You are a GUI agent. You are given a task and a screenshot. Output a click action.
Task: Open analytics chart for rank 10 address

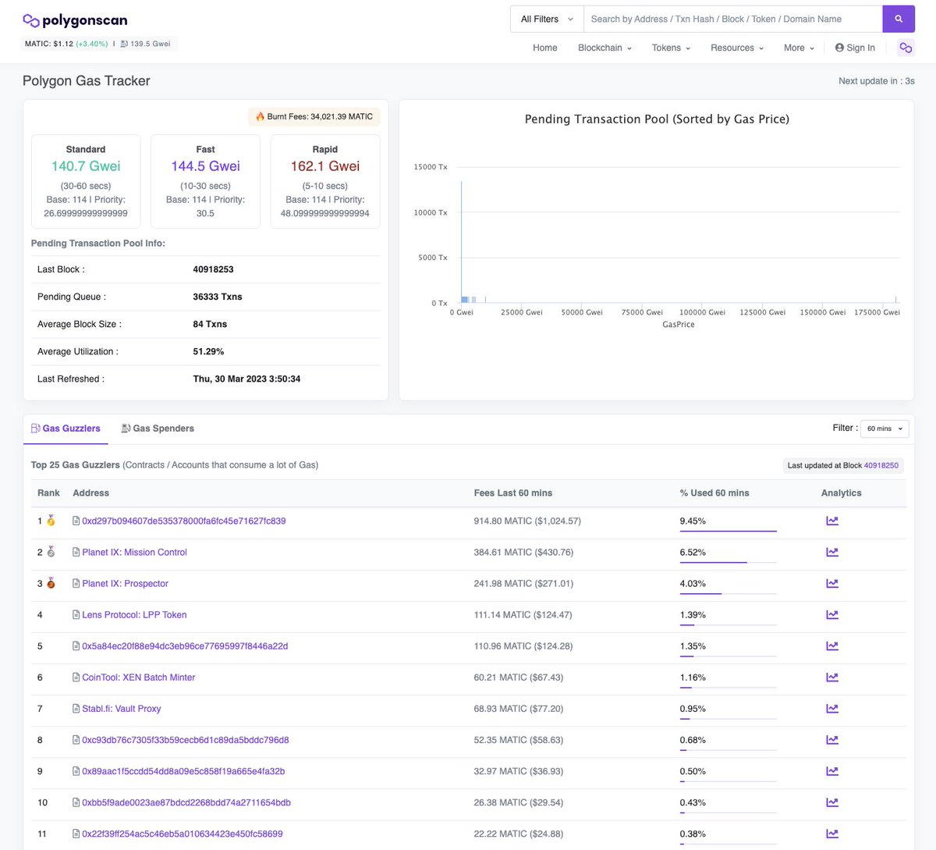[832, 802]
